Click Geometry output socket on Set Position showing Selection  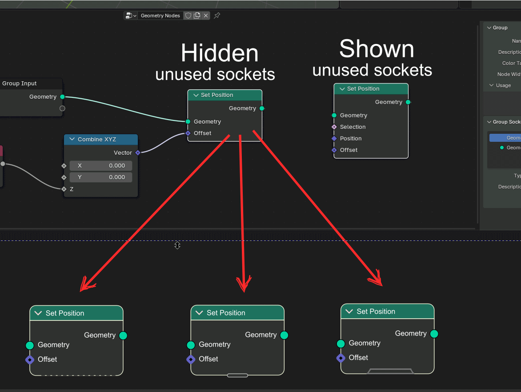pyautogui.click(x=408, y=102)
